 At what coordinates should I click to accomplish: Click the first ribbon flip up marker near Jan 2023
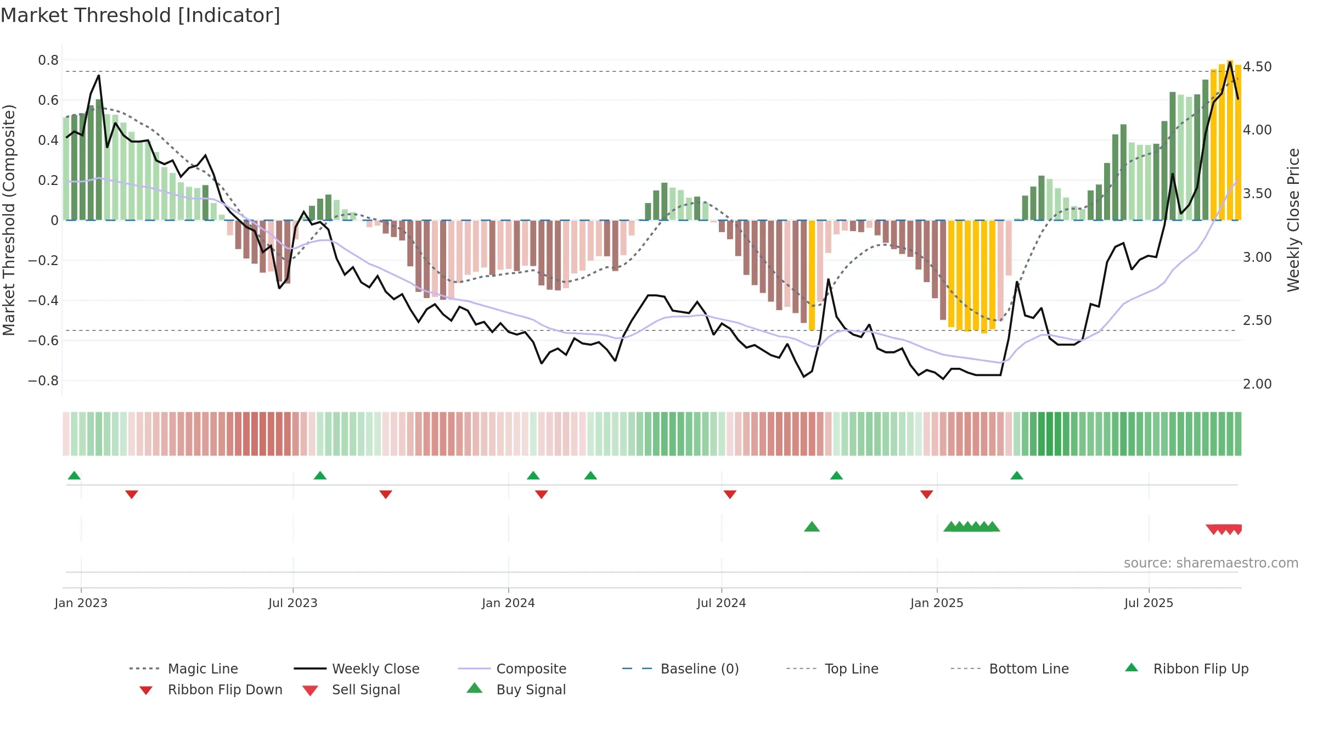[75, 475]
